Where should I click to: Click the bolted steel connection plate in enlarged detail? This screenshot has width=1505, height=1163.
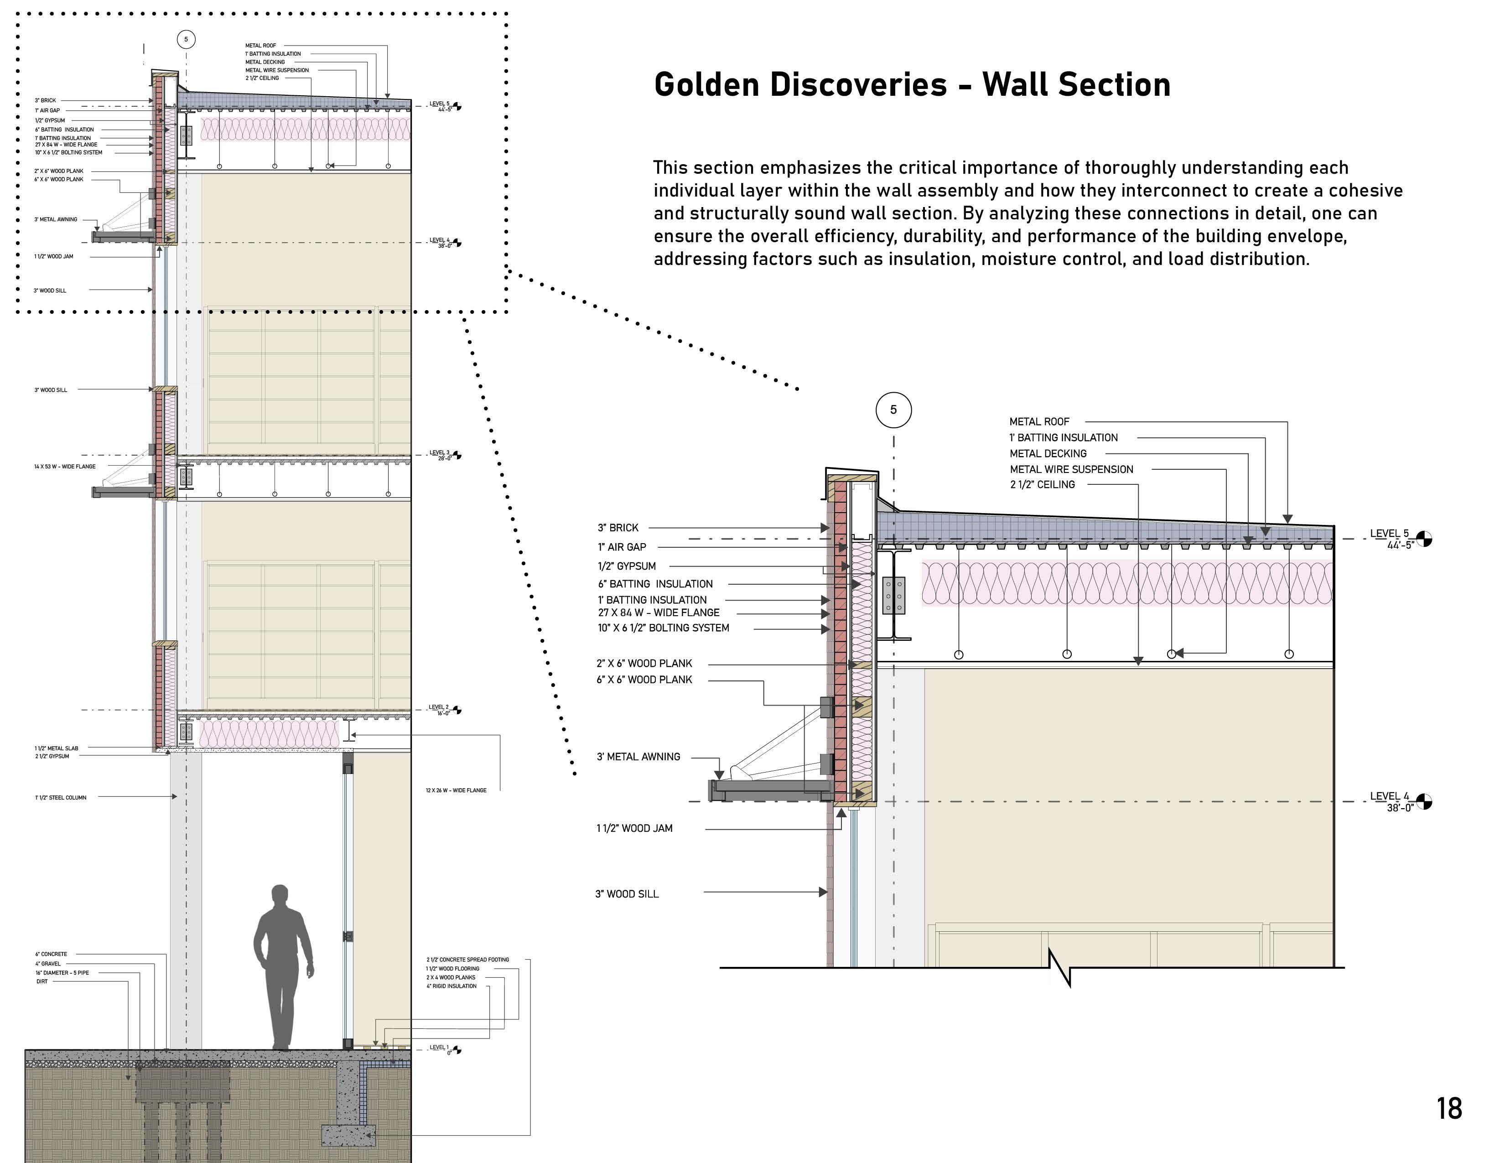(x=893, y=595)
